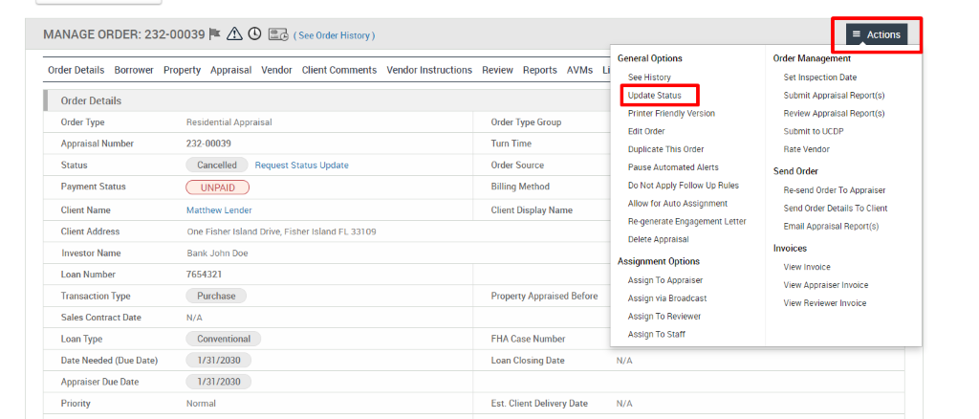
Task: Choose See History in Actions menu
Action: coord(649,77)
